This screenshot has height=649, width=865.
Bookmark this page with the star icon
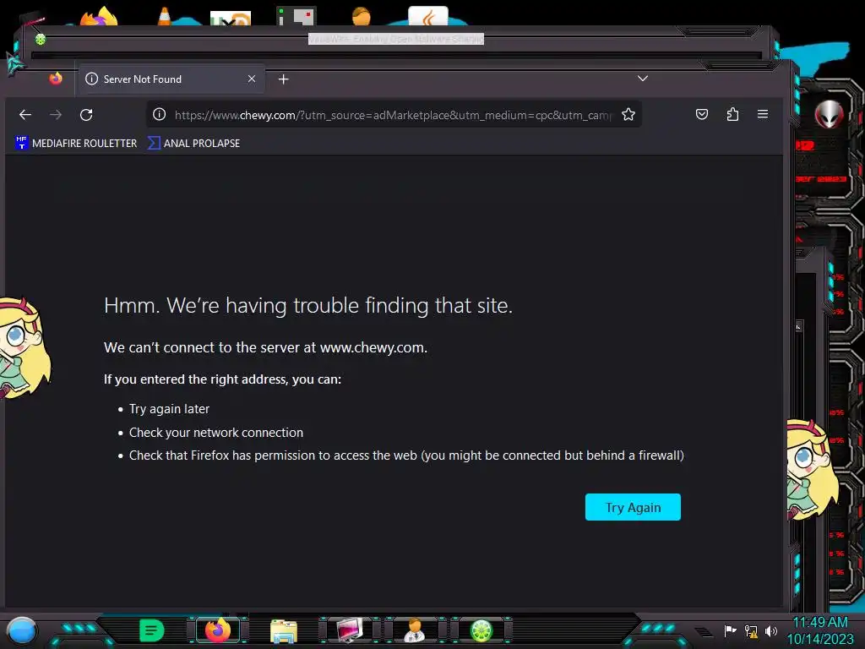tap(628, 114)
